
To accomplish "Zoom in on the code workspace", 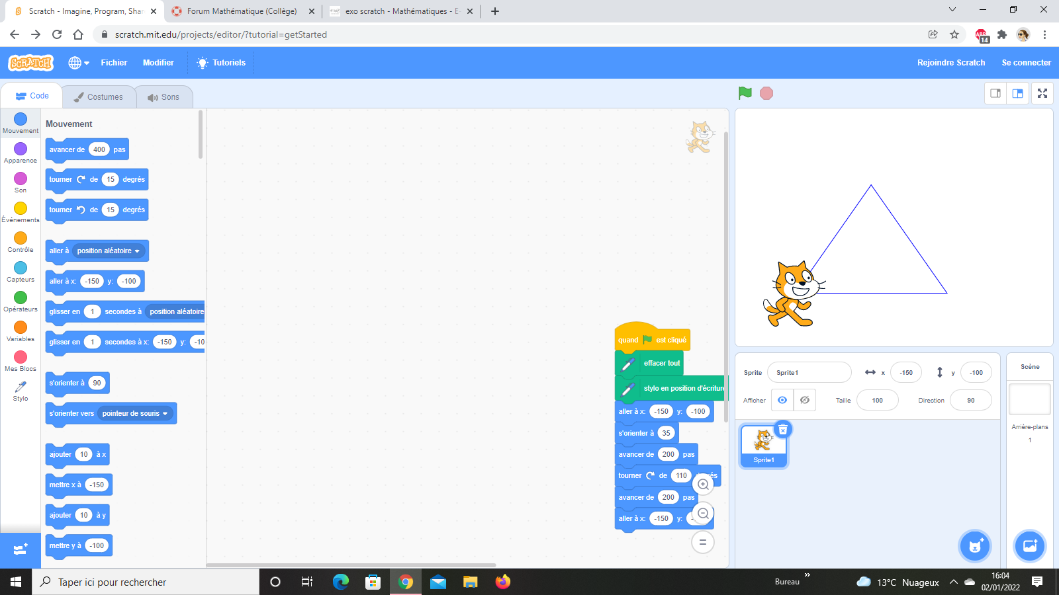I will [703, 485].
